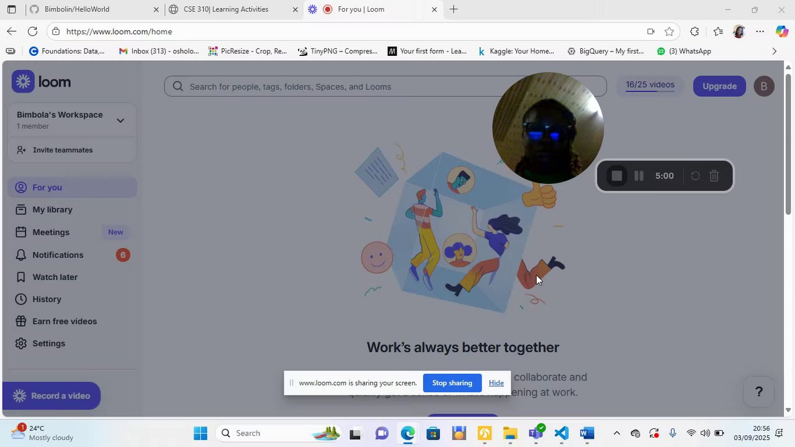Open File Explorer from the taskbar
795x447 pixels.
pyautogui.click(x=510, y=433)
